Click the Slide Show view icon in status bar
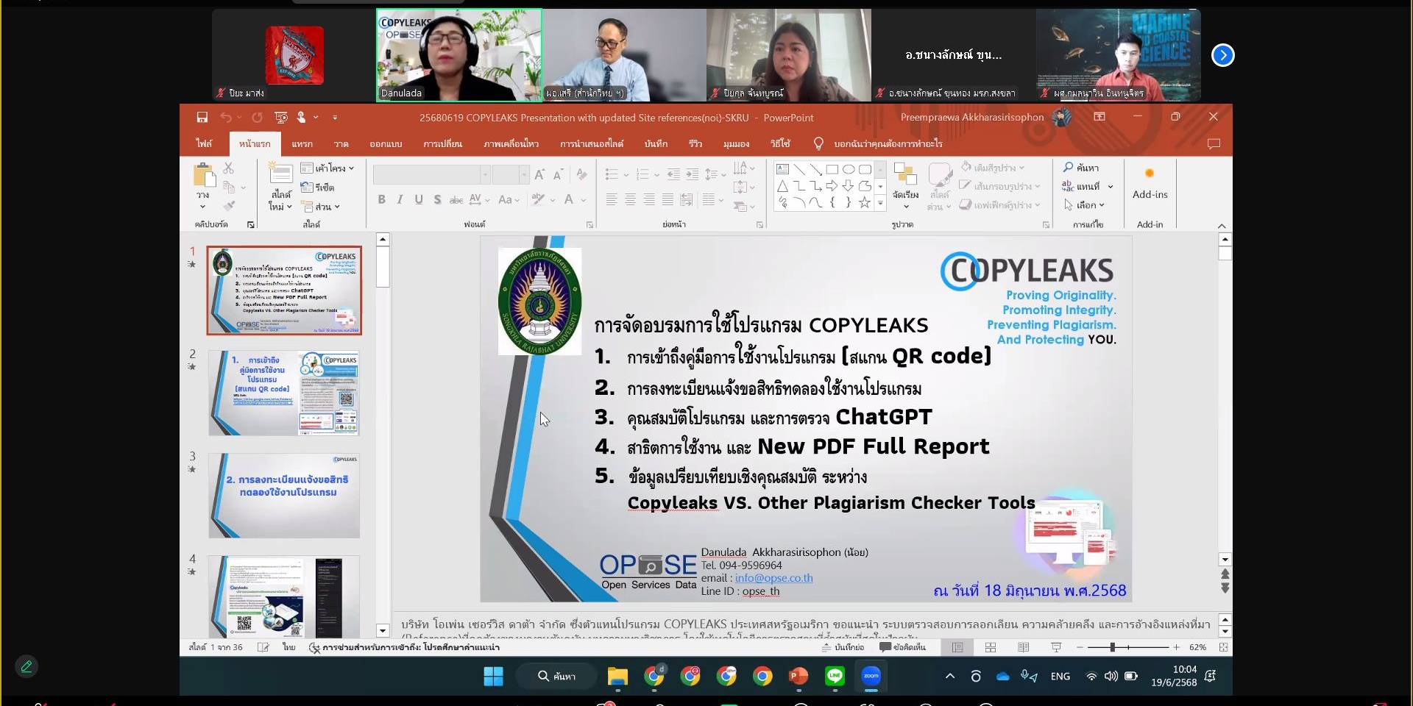 coord(1056,647)
